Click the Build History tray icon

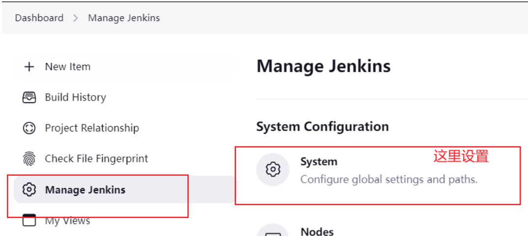pos(29,98)
